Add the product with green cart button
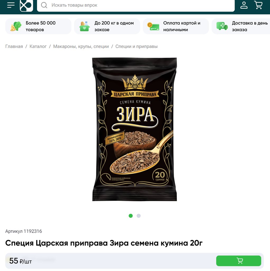 click(x=239, y=261)
